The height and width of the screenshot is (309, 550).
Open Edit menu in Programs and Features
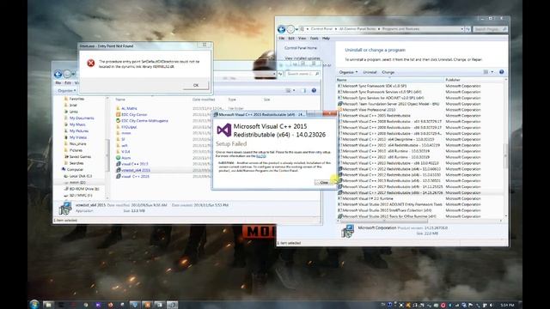click(x=291, y=38)
